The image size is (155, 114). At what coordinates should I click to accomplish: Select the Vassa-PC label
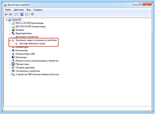(x=17, y=20)
